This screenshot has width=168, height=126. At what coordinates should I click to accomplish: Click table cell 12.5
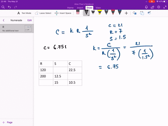[60, 76]
